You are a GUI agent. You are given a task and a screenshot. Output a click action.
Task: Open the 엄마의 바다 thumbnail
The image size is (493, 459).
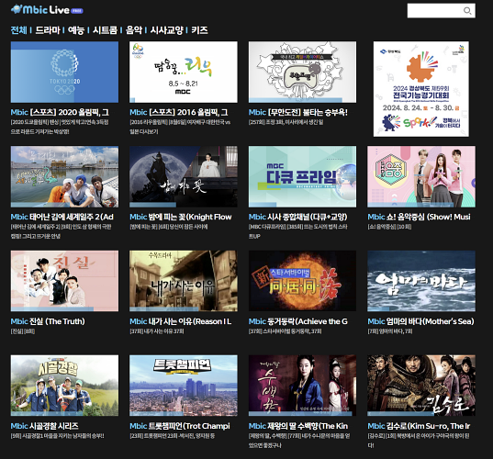click(421, 281)
